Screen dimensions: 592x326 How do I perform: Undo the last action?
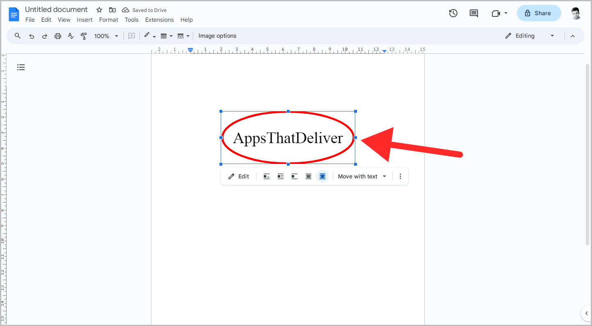tap(32, 36)
